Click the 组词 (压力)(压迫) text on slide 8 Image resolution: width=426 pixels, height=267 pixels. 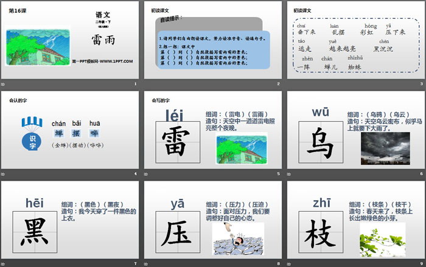237,204
